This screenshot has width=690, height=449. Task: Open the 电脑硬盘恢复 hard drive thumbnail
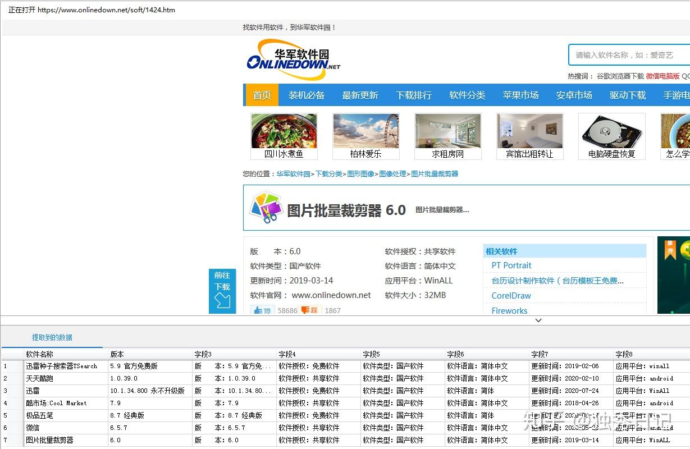click(611, 136)
